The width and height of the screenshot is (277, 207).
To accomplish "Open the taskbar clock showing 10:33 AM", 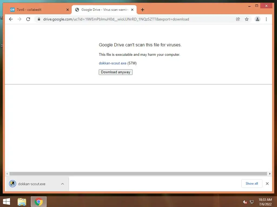I will click(265, 202).
